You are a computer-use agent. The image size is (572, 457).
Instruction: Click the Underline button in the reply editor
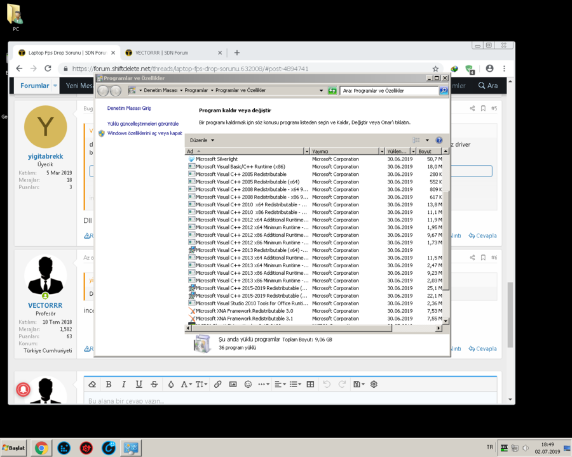click(139, 384)
